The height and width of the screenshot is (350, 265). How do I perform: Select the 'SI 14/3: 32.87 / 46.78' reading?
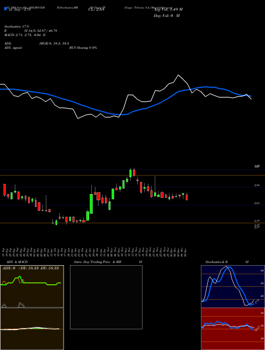pyautogui.click(x=41, y=31)
